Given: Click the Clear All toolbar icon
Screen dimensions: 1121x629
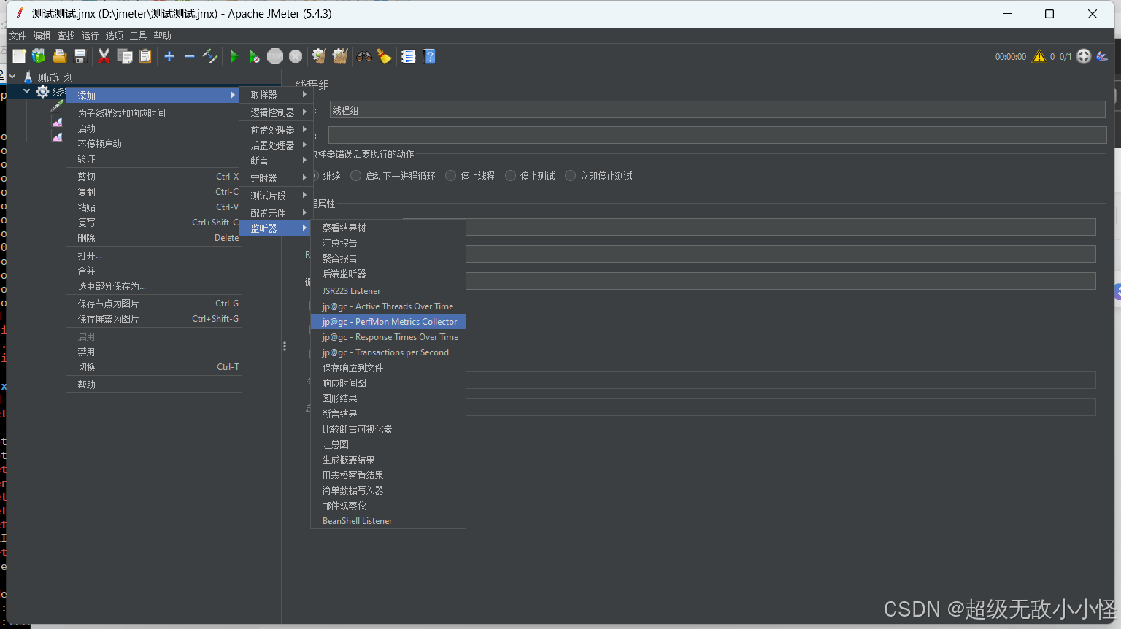Looking at the screenshot, I should [x=339, y=56].
